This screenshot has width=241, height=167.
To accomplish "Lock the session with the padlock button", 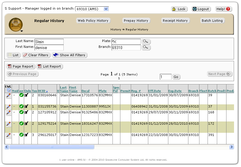I will [x=179, y=9].
